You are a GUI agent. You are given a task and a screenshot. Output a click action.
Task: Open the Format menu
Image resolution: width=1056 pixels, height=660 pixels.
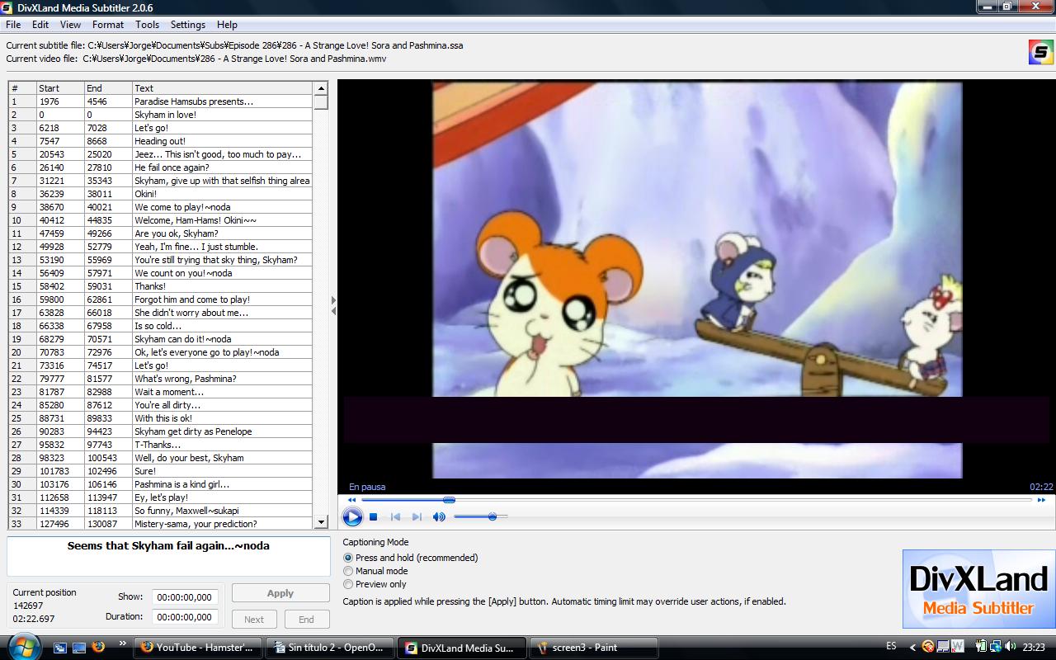(x=108, y=25)
